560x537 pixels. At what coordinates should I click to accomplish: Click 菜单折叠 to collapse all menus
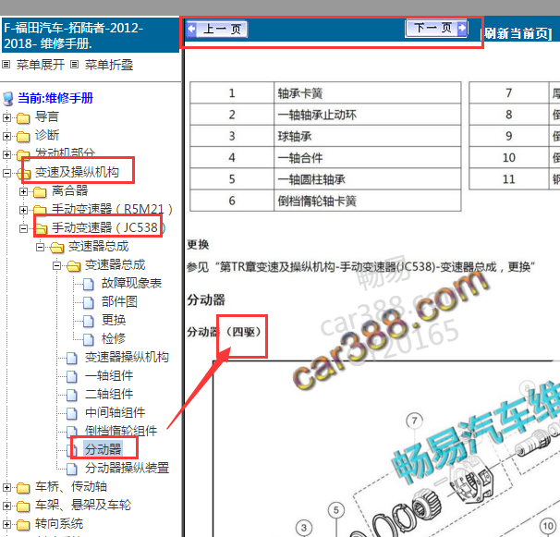click(x=109, y=65)
